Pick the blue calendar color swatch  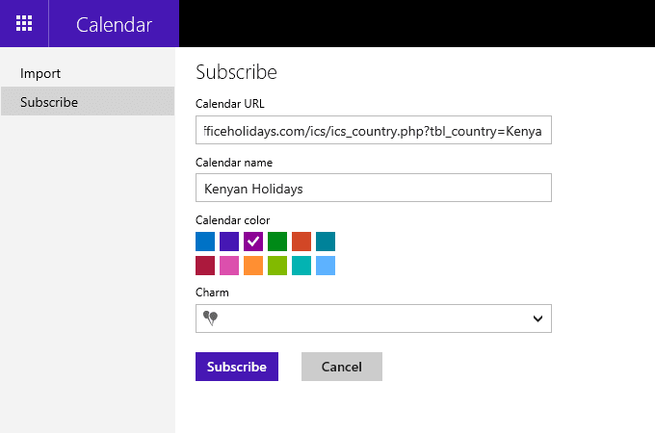[205, 242]
